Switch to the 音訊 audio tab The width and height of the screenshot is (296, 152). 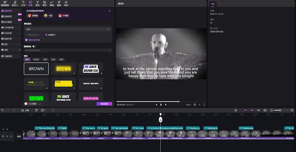coord(38,3)
